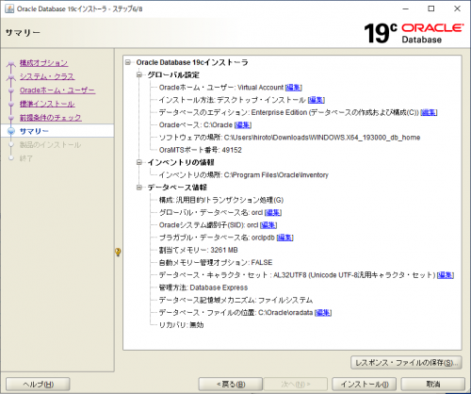Open the Oracleホーム・ユーザー step

coord(57,90)
